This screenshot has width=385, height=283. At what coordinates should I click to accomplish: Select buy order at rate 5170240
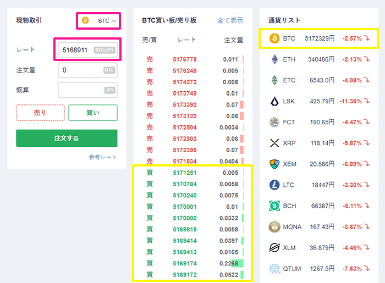pyautogui.click(x=193, y=196)
